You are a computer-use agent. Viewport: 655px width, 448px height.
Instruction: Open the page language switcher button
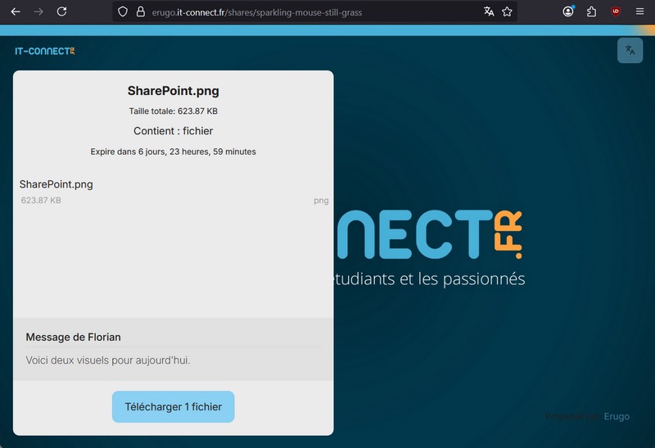click(630, 50)
